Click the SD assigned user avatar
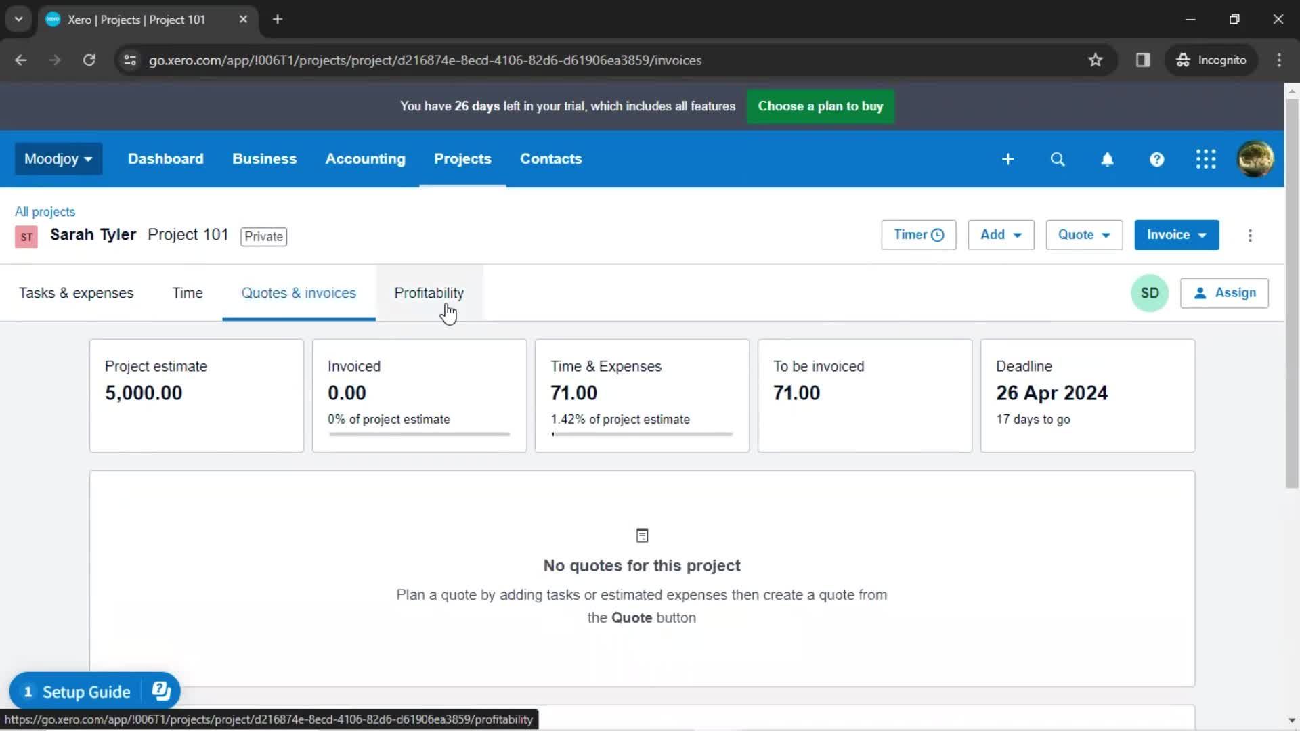The width and height of the screenshot is (1300, 731). point(1150,293)
